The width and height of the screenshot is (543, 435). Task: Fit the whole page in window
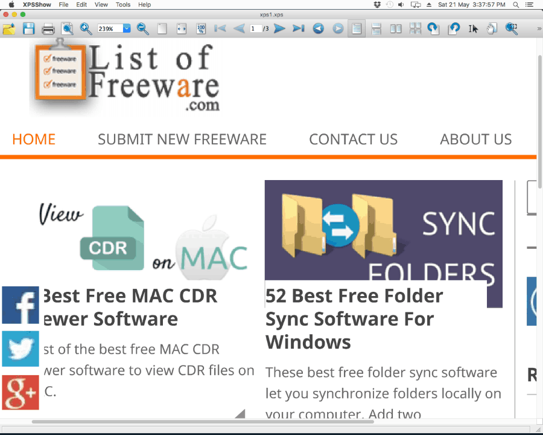pos(162,28)
